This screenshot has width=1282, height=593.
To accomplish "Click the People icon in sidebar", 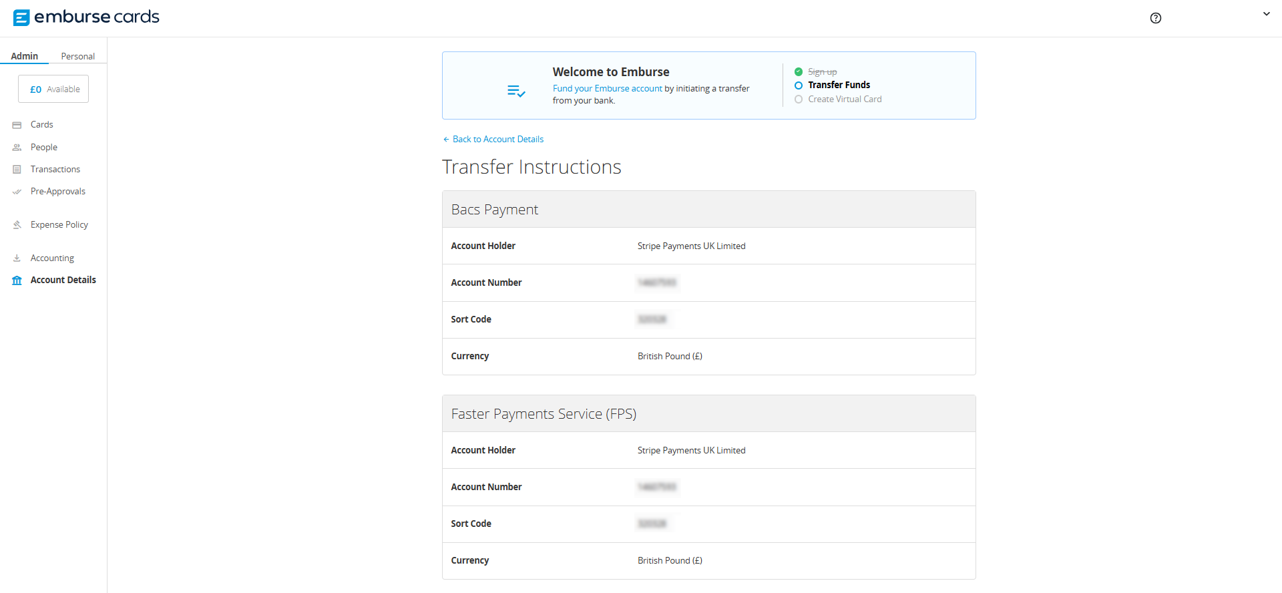I will coord(17,148).
